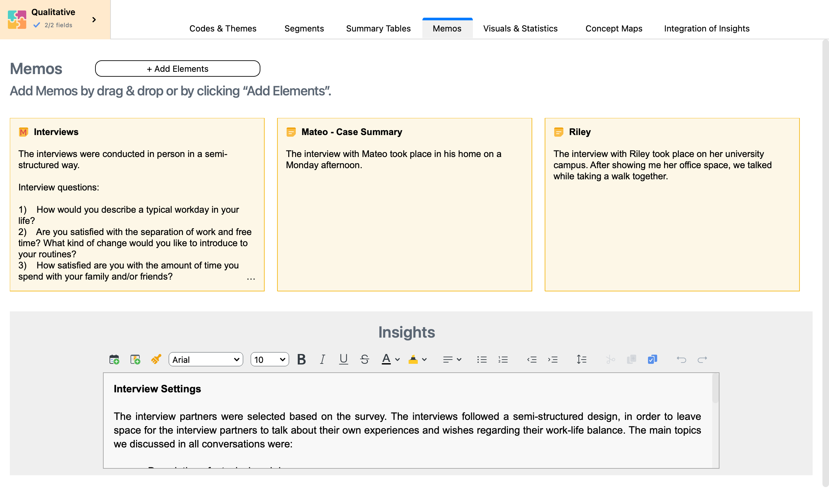Toggle strikethrough formatting

click(x=364, y=359)
